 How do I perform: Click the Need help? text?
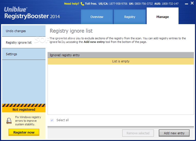[x=72, y=4]
